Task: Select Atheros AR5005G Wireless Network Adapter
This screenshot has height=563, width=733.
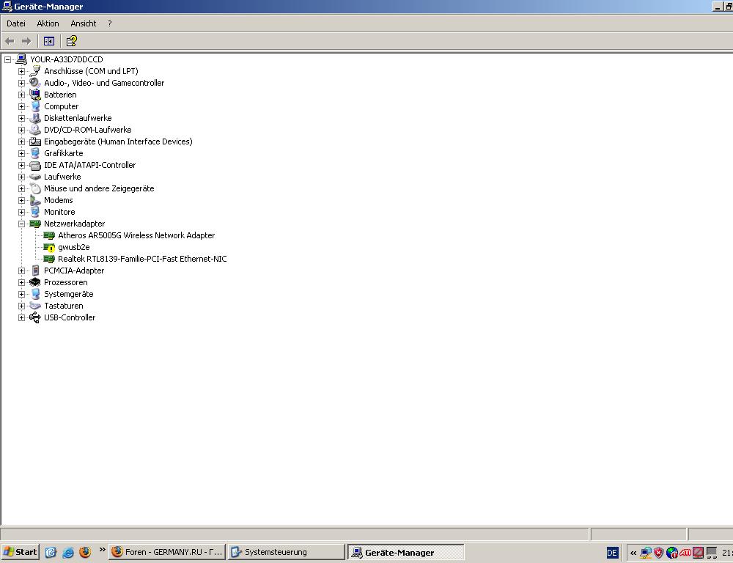Action: 136,235
